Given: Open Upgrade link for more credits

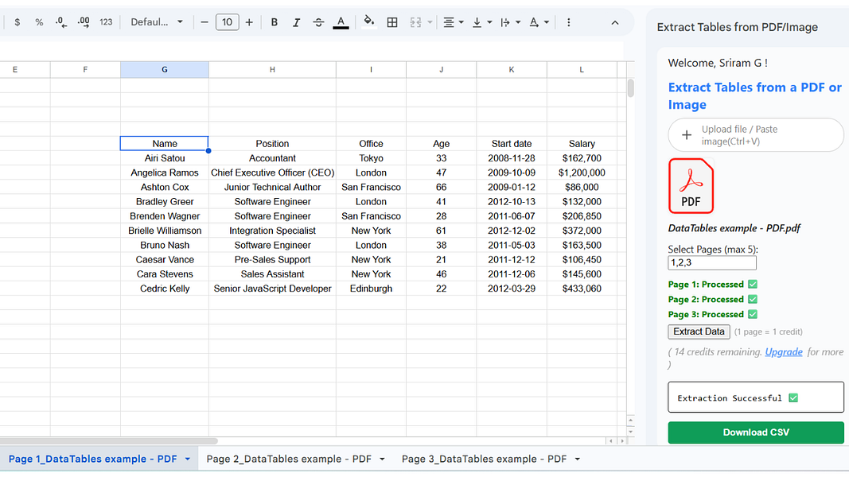Looking at the screenshot, I should [x=784, y=352].
